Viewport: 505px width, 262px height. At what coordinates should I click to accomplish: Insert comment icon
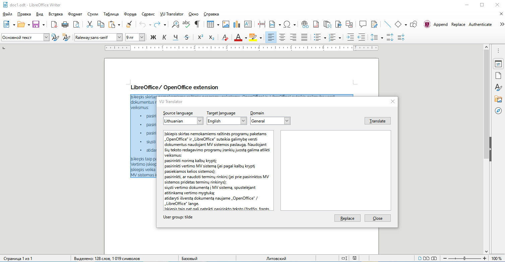(x=363, y=24)
